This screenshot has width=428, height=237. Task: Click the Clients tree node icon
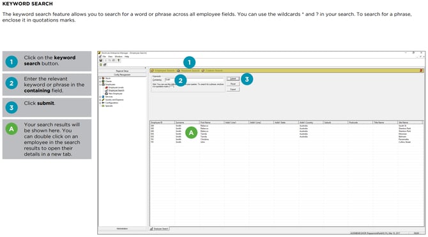pyautogui.click(x=103, y=82)
